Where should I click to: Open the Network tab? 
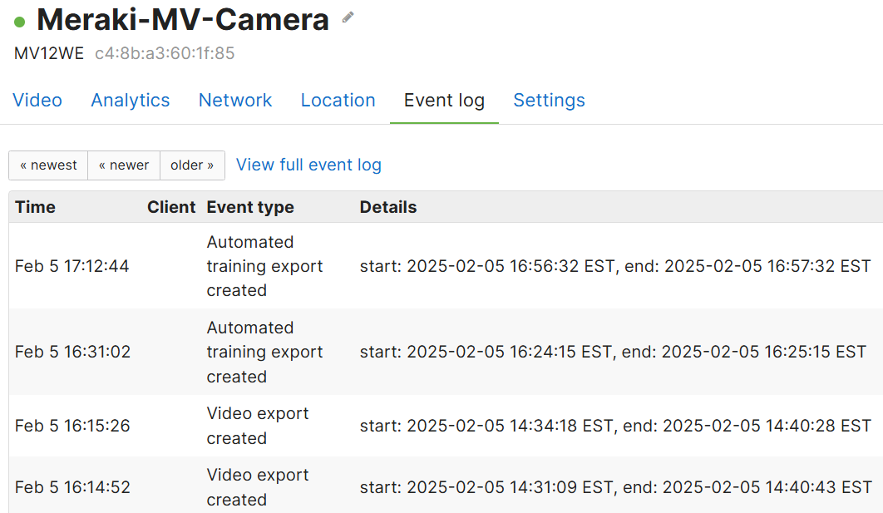[x=234, y=101]
